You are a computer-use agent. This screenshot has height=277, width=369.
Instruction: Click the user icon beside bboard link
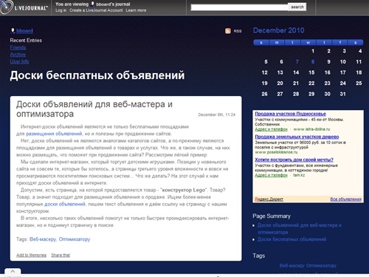(13, 30)
